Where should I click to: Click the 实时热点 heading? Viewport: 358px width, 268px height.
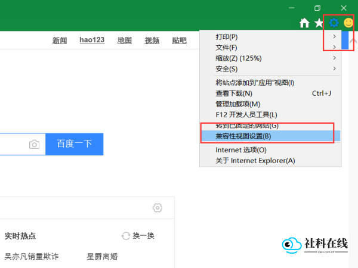(20, 236)
